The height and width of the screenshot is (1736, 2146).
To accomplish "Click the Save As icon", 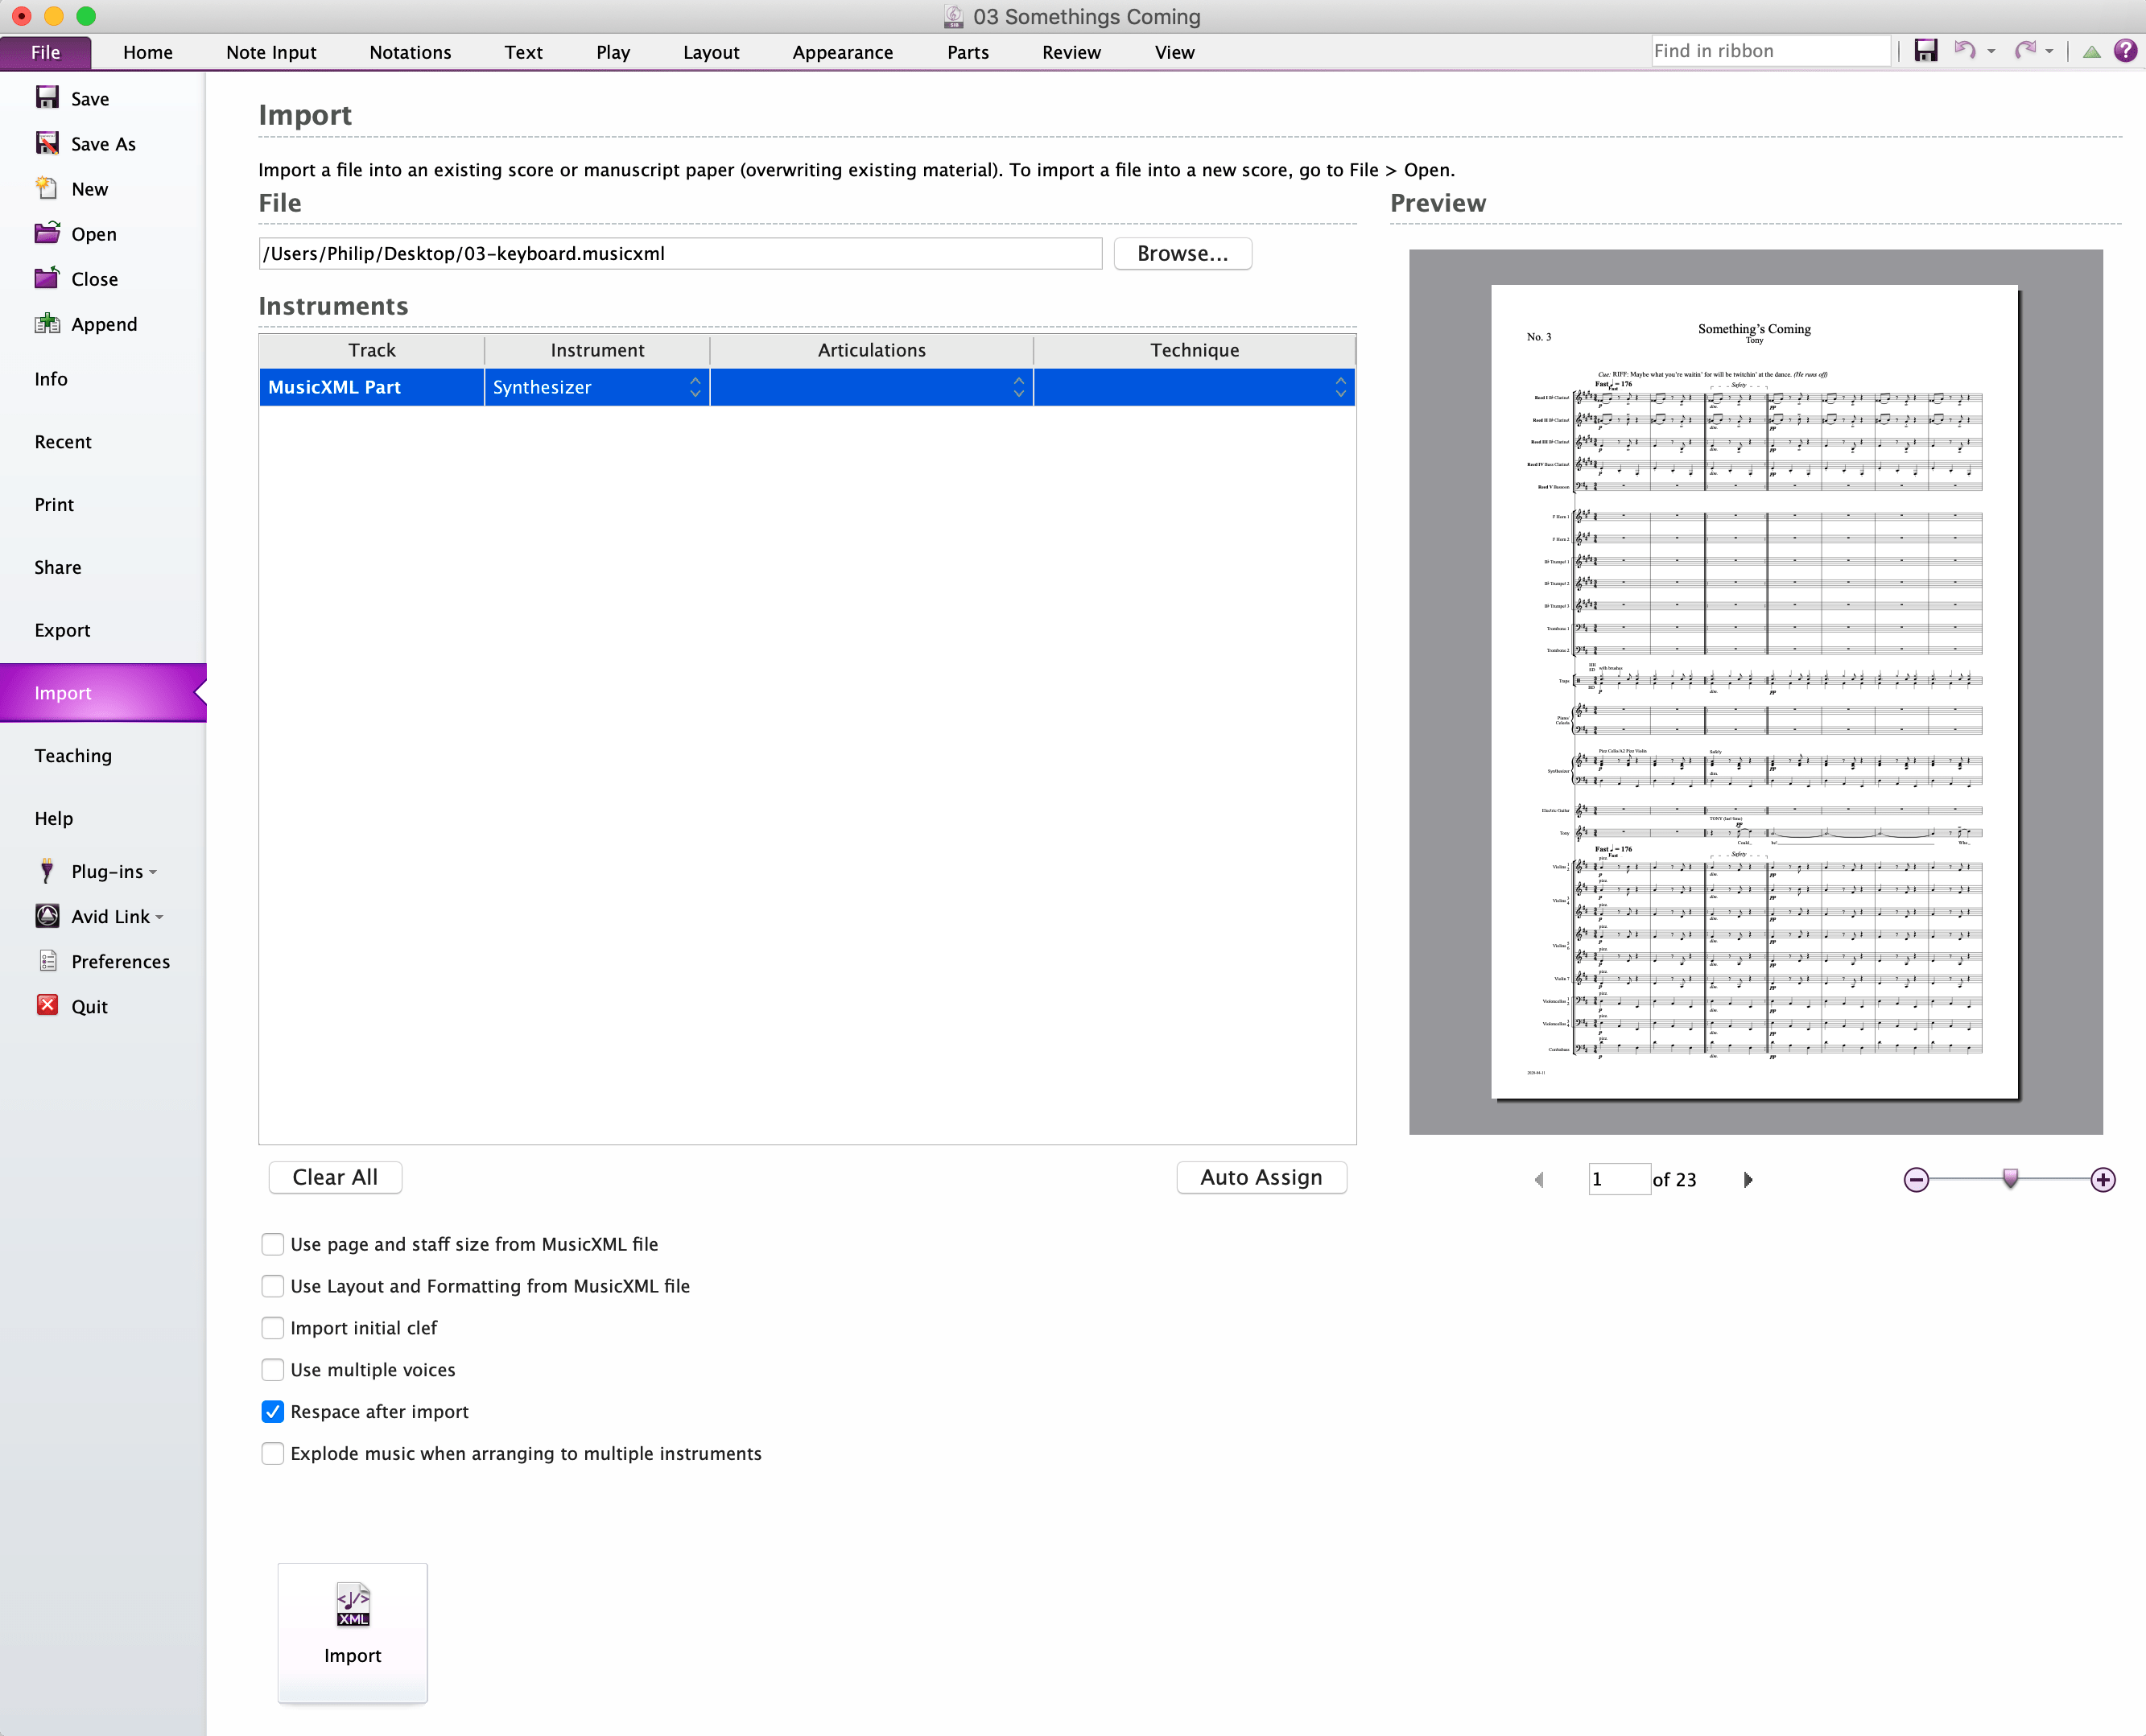I will (47, 143).
